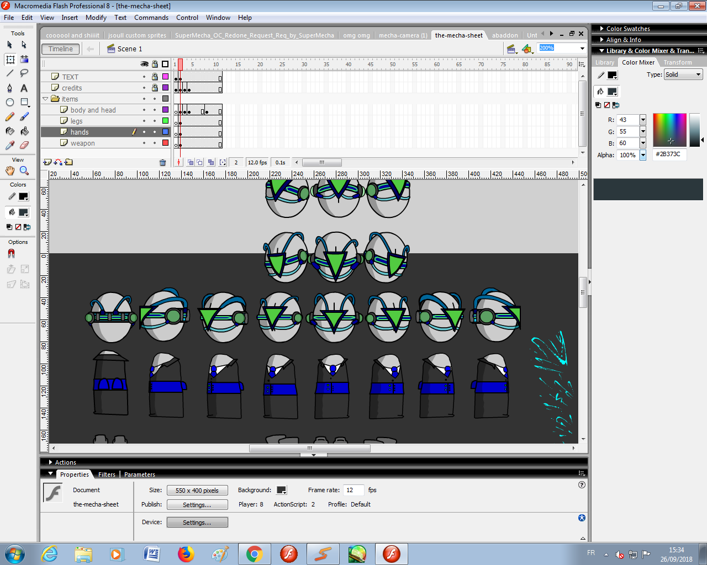Toggle outline square of weapon layer
The height and width of the screenshot is (565, 707).
tap(165, 143)
